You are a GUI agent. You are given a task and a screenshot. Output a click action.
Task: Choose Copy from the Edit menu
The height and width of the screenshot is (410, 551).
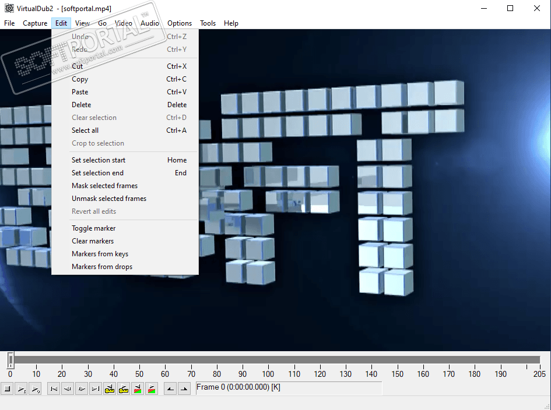click(x=125, y=79)
